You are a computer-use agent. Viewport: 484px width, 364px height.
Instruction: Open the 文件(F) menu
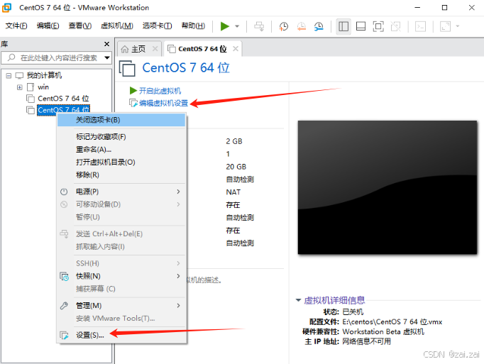tap(16, 26)
